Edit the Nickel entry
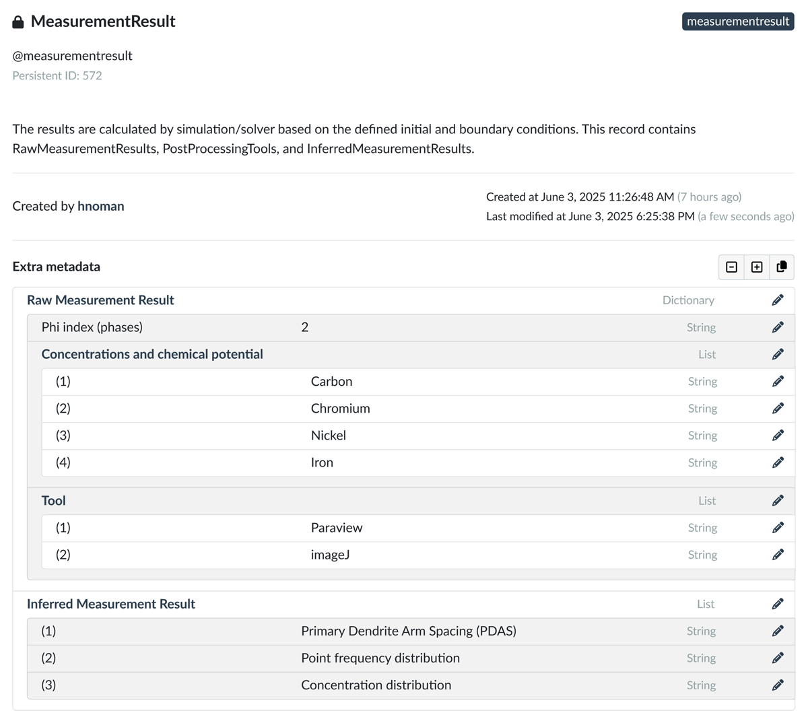The image size is (808, 723). click(778, 436)
